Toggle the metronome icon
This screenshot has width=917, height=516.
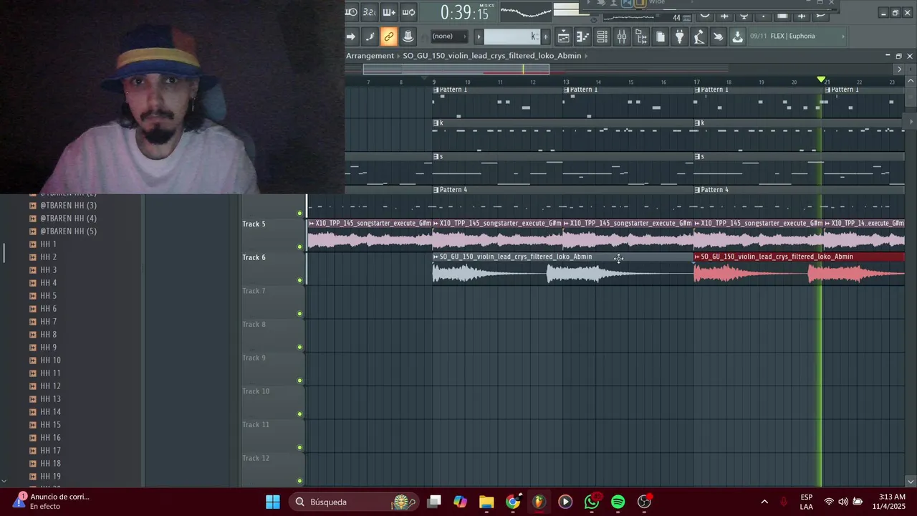(351, 11)
